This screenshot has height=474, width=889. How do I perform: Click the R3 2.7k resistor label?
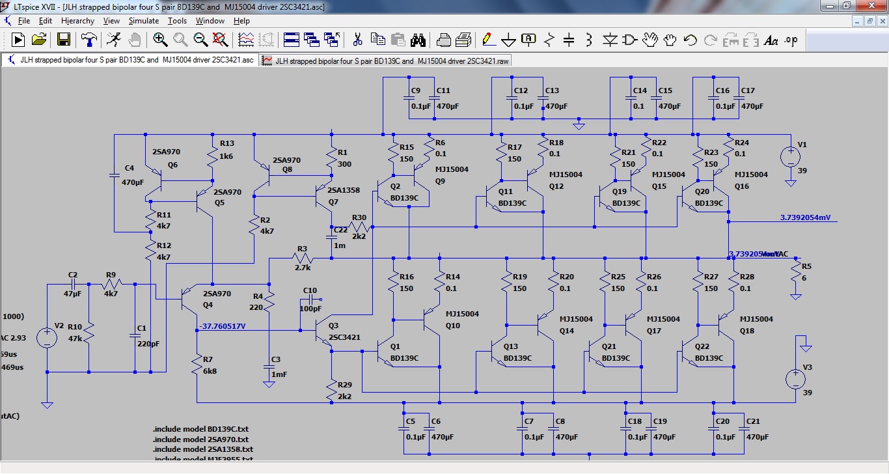[x=303, y=258]
